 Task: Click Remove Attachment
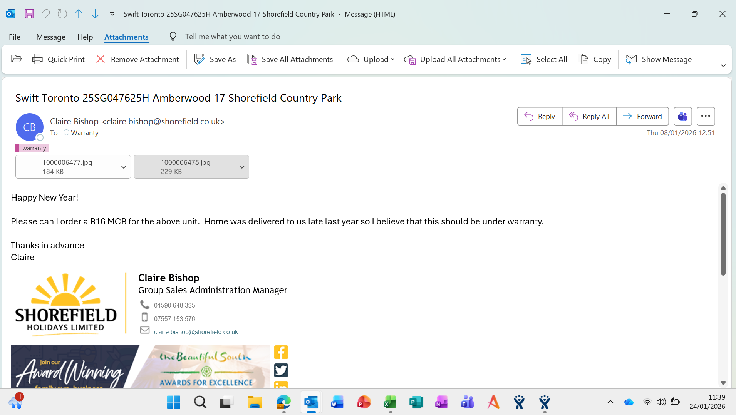click(137, 59)
